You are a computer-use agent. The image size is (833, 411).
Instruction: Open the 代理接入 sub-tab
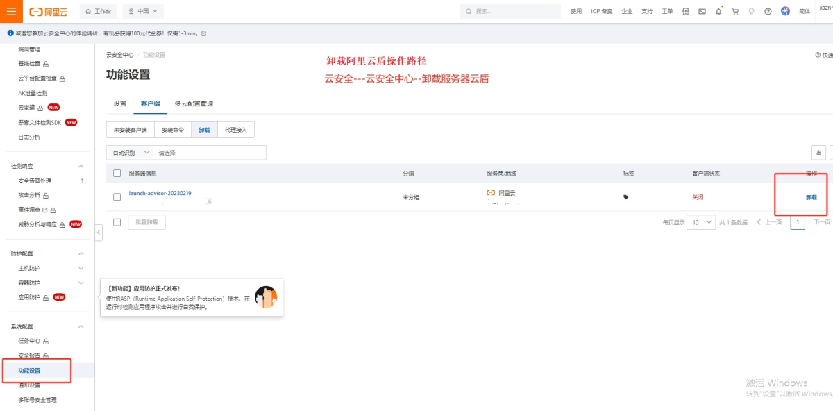point(236,130)
